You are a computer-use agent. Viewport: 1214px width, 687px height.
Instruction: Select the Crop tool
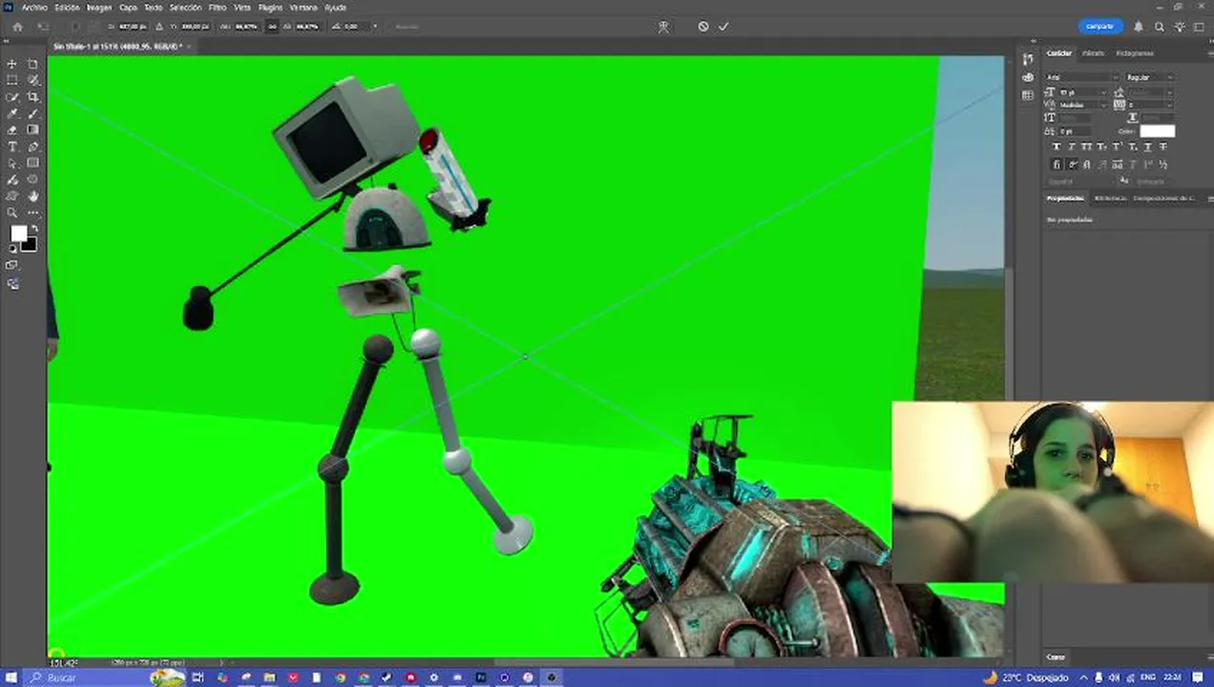(33, 97)
